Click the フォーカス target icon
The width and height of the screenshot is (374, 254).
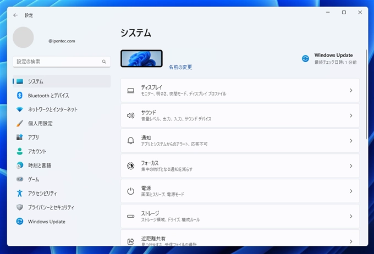130,166
